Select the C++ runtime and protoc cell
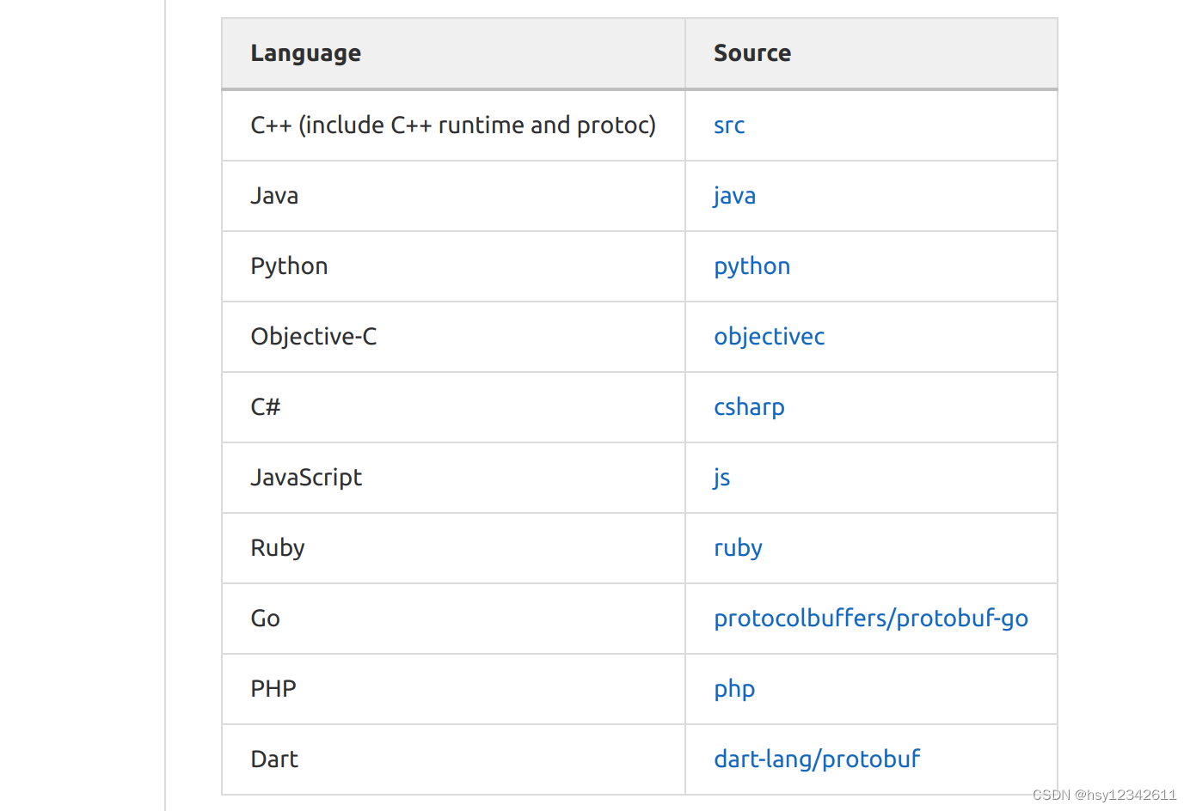 pos(452,125)
